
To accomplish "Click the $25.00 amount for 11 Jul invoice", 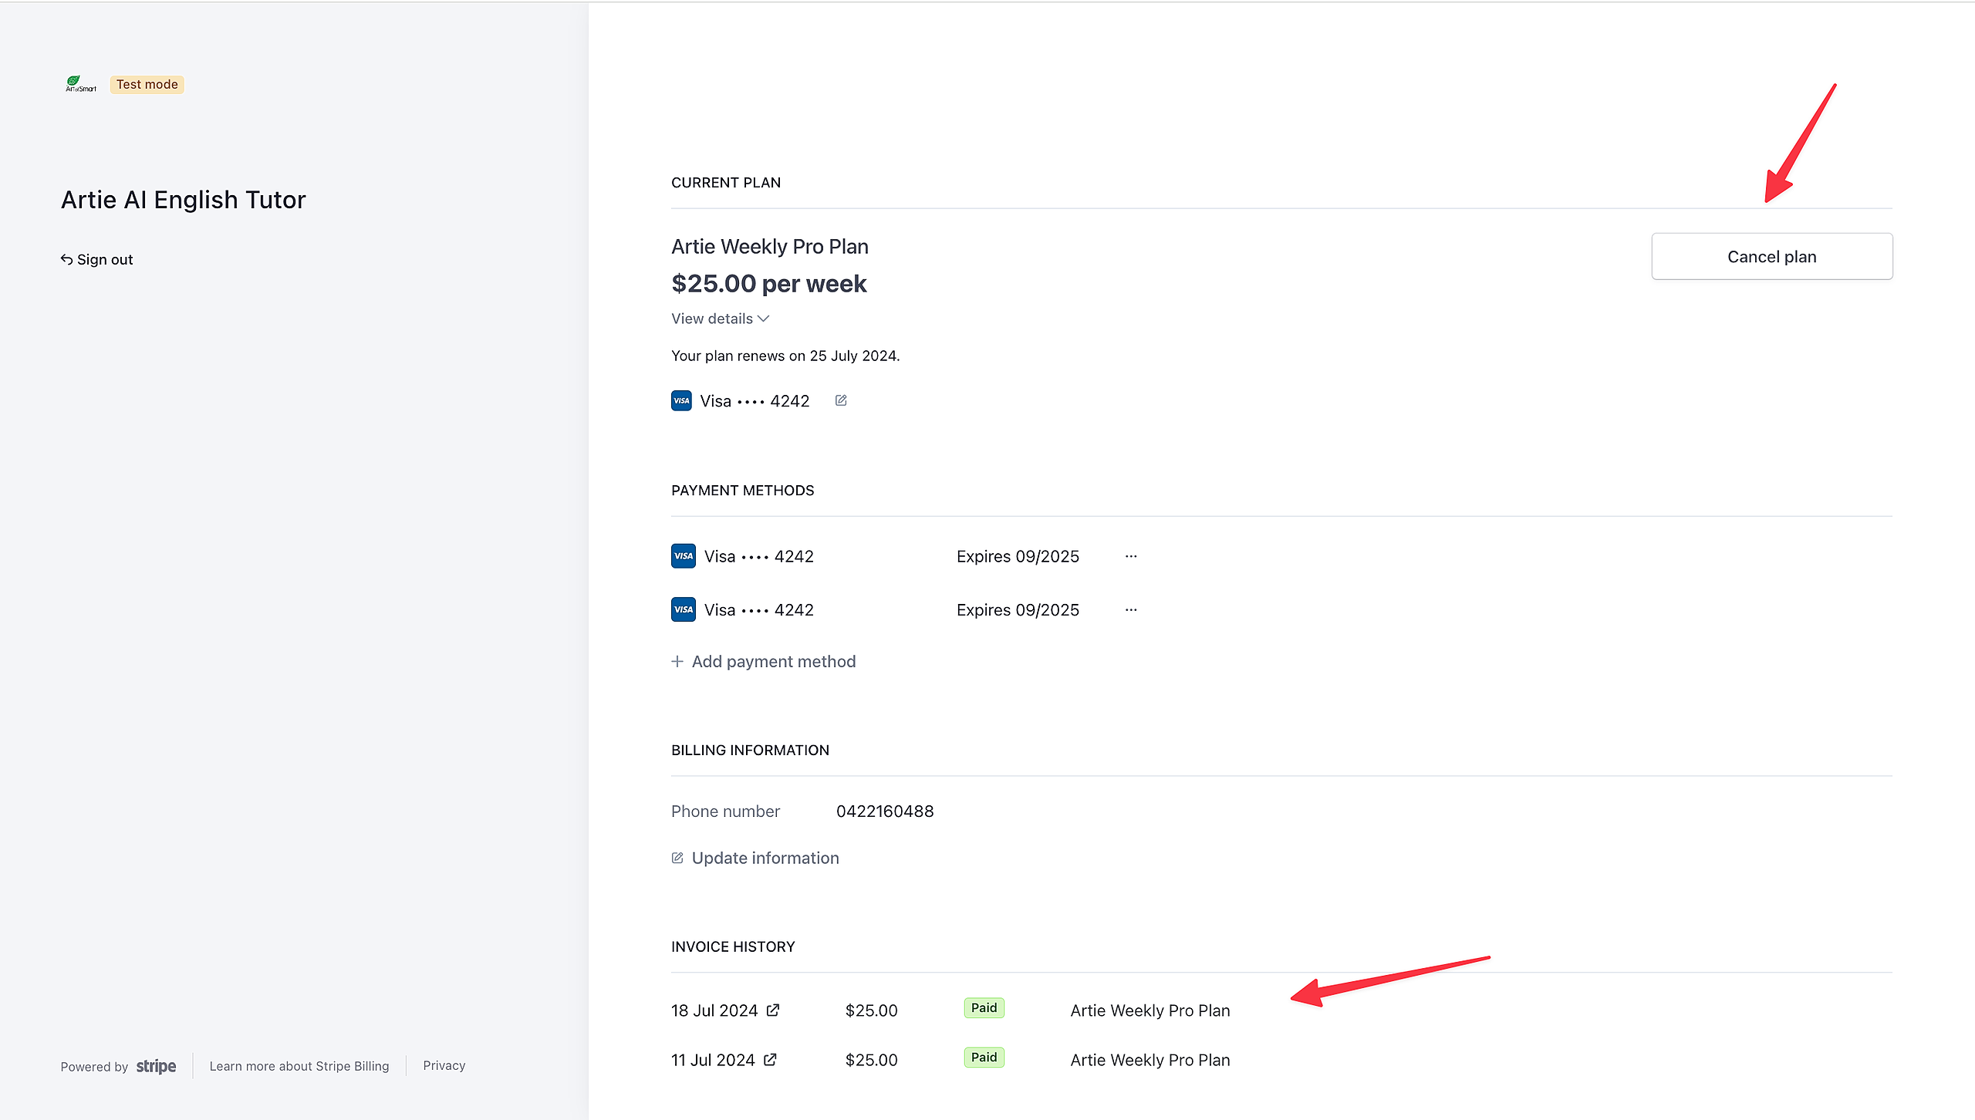I will 872,1060.
